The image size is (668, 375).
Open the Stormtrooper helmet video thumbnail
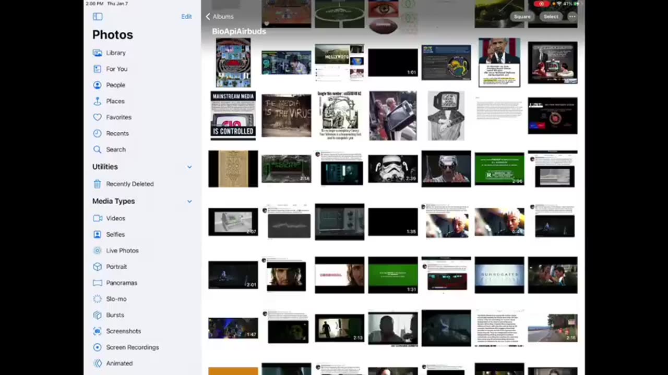(392, 169)
